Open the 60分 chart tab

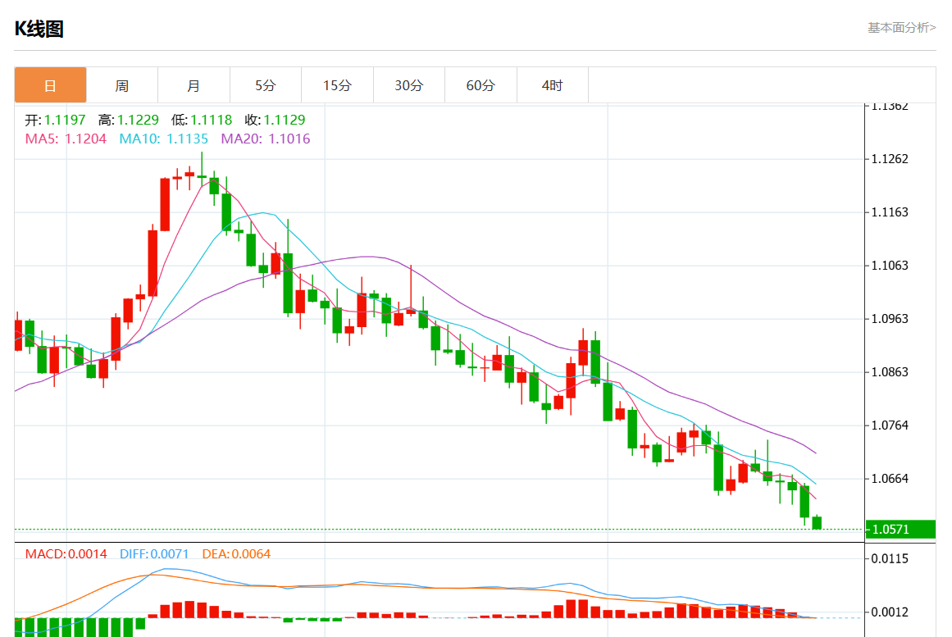[481, 85]
